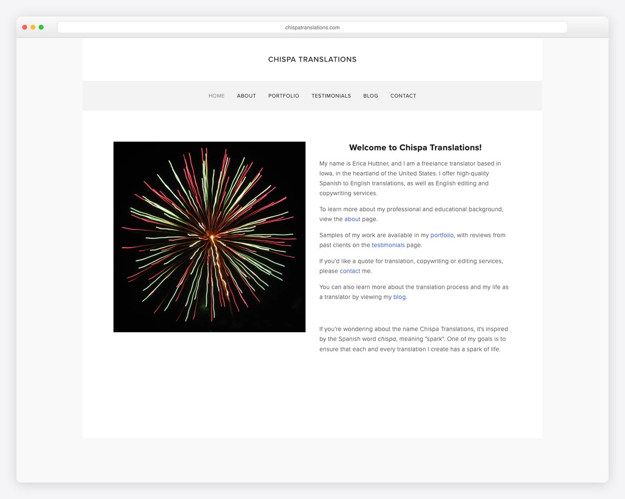Viewport: 625px width, 499px height.
Task: Open the inline 'blog' link
Action: tap(399, 297)
